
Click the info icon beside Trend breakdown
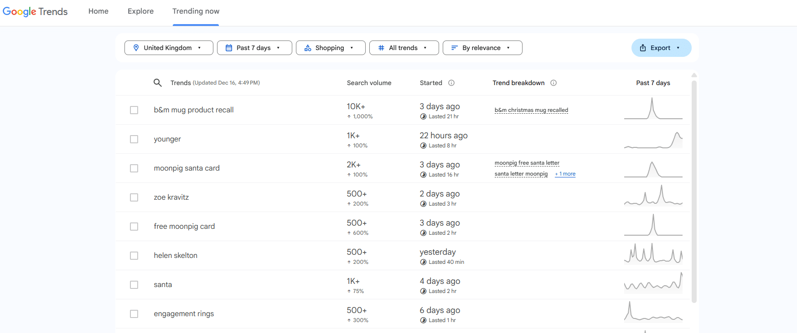click(x=554, y=83)
